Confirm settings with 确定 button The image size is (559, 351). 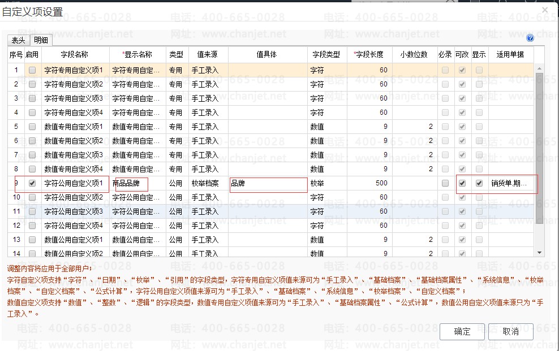[x=462, y=332]
